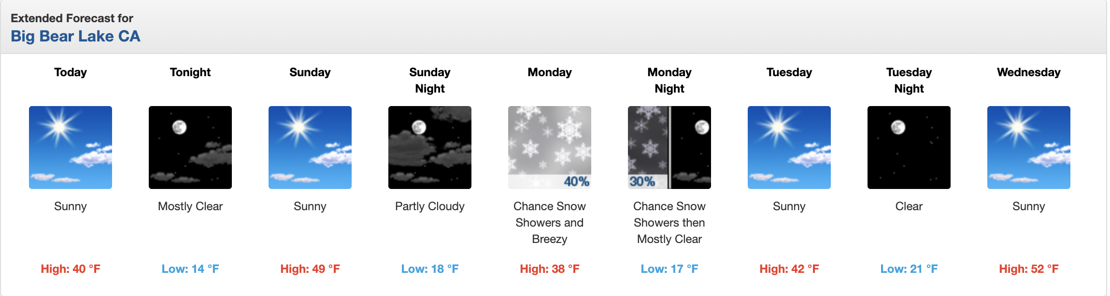
Task: Select the Wednesday column heading
Action: [x=1029, y=72]
